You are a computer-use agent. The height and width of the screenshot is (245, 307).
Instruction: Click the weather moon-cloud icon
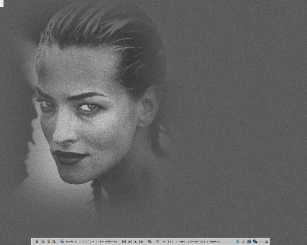[62, 241]
